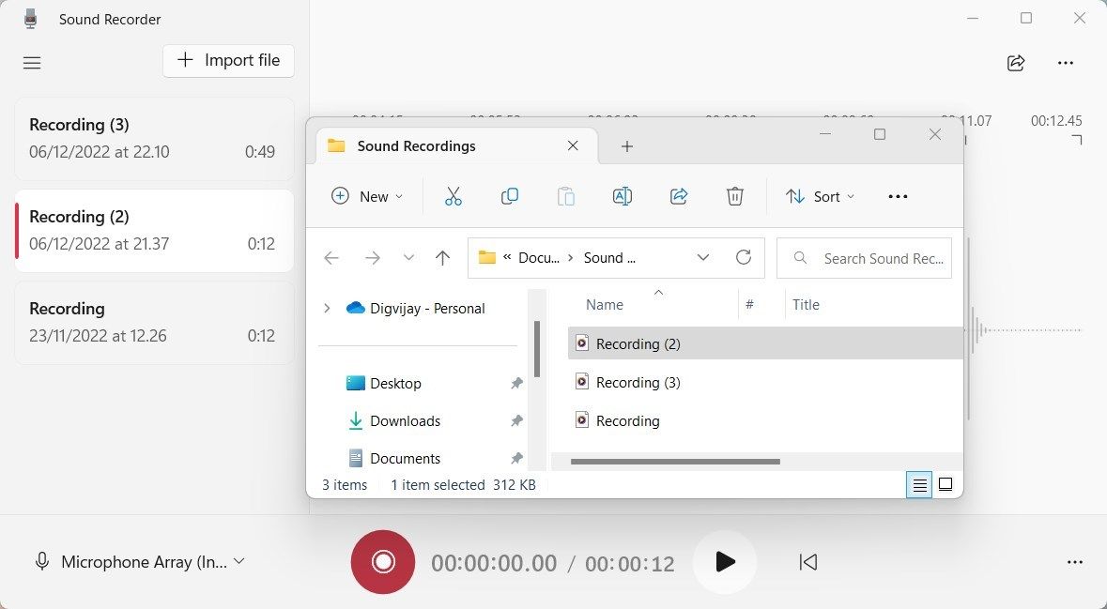
Task: Expand Digvijay - Personal in the sidebar
Action: 326,308
